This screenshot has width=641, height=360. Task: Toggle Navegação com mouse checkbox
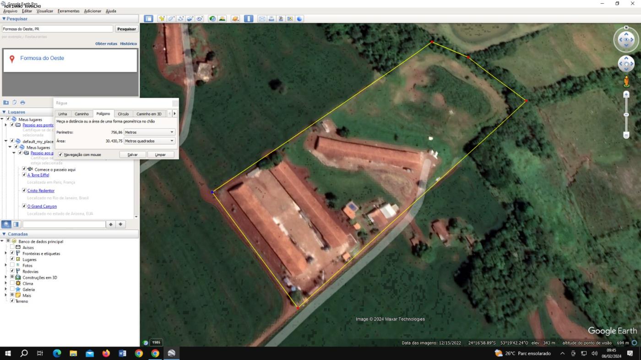(x=60, y=155)
